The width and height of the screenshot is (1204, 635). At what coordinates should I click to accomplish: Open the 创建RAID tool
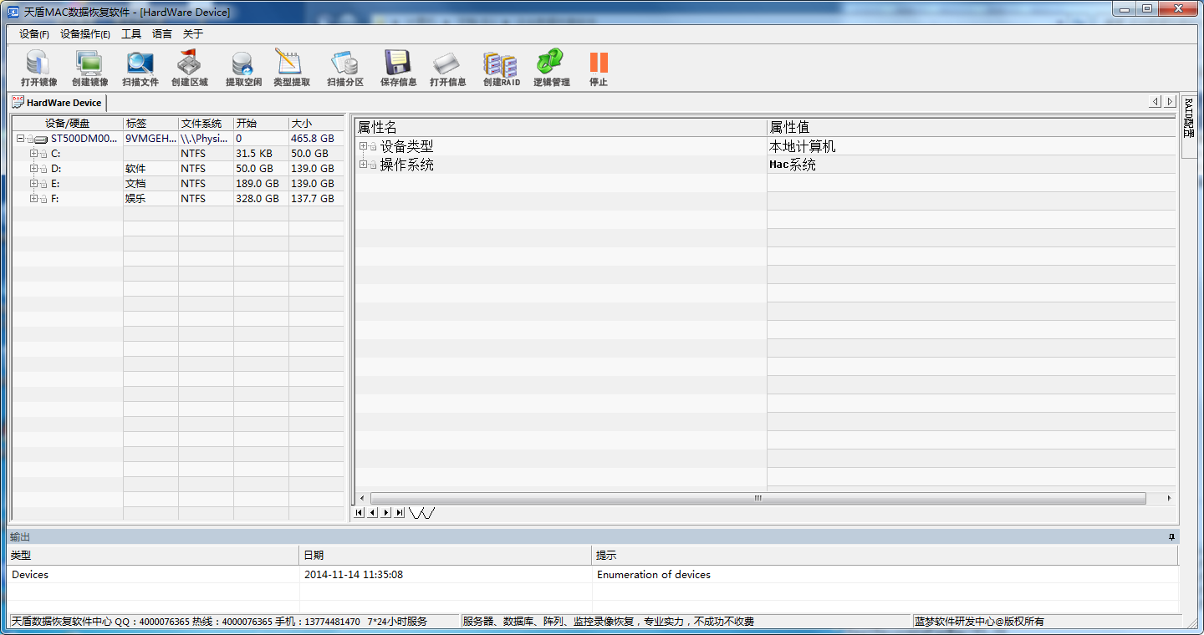tap(501, 68)
